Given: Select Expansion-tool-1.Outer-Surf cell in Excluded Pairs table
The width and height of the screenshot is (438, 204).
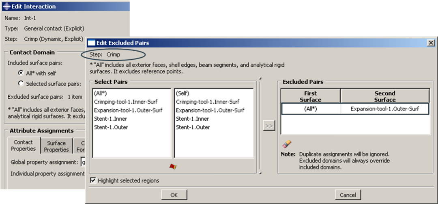Looking at the screenshot, I should pyautogui.click(x=384, y=109).
